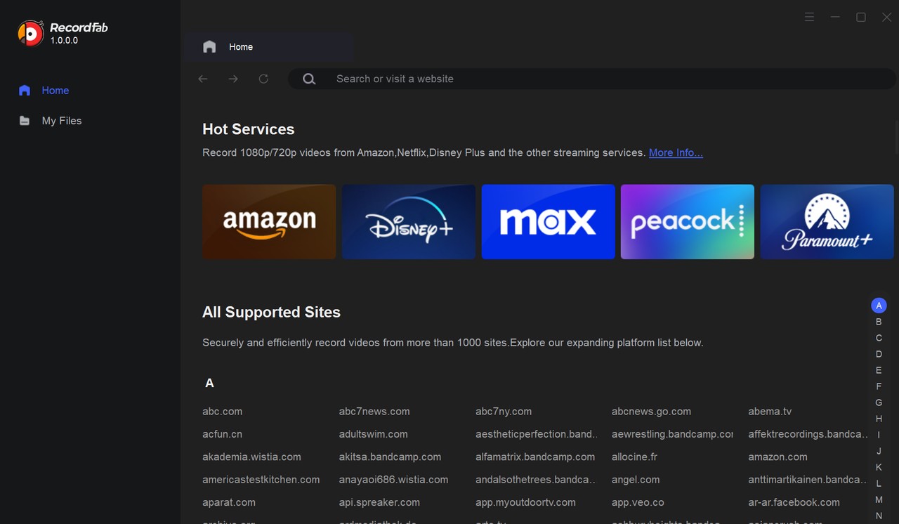Open ar-ar.facebook.com site link
The image size is (899, 524).
[x=794, y=502]
